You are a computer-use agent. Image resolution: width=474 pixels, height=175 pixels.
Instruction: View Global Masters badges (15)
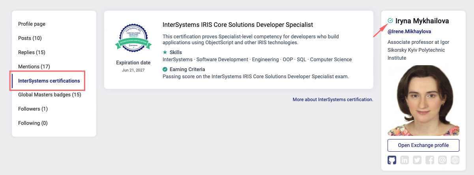click(x=49, y=95)
